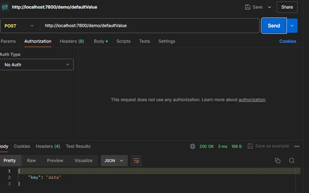
Task: Open the Tests tab
Action: click(x=144, y=41)
